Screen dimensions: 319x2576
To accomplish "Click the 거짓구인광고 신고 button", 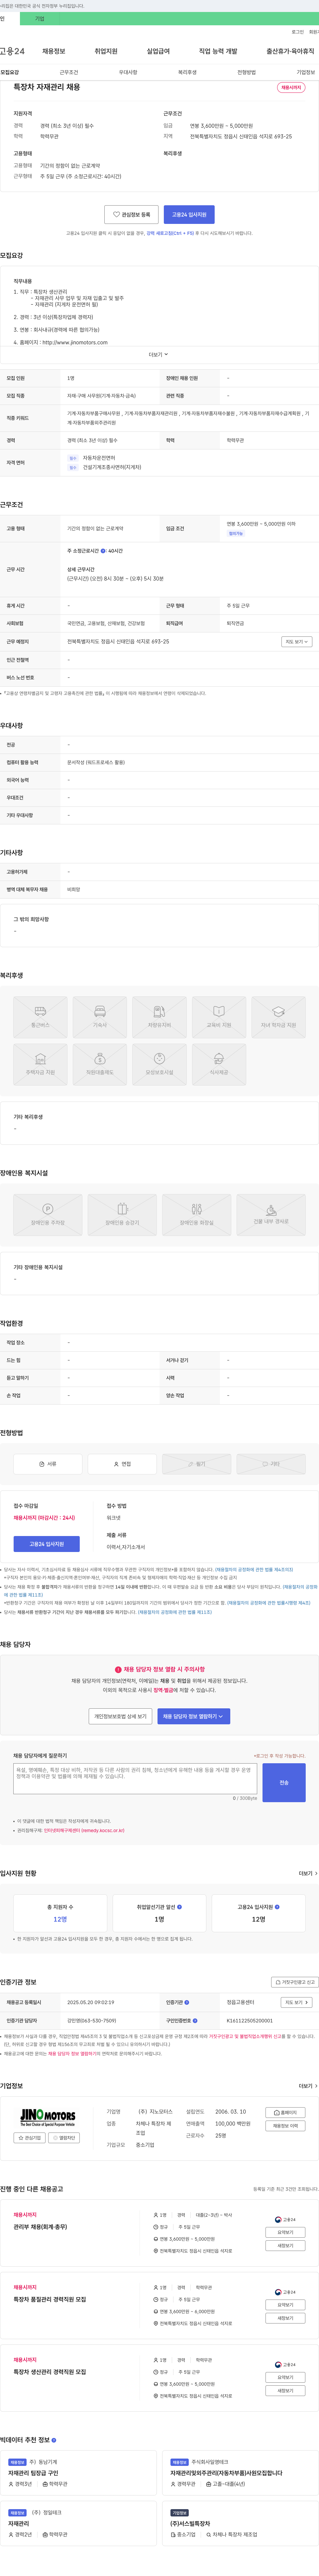I will click(x=295, y=1982).
